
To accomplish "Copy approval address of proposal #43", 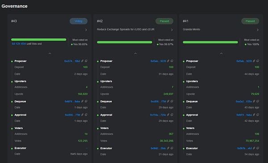I will (x=86, y=115).
